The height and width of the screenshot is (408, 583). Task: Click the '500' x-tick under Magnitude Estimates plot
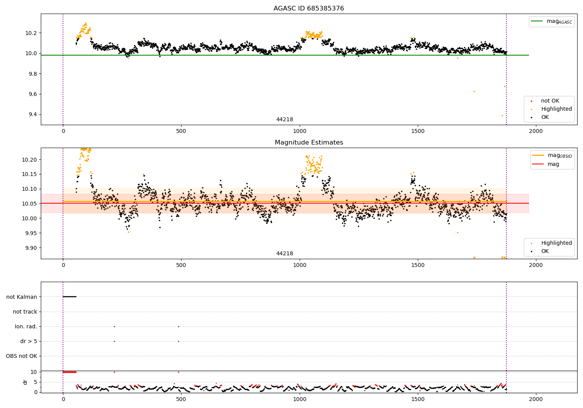click(181, 265)
